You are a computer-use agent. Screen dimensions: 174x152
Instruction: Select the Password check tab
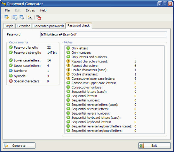coord(79,25)
